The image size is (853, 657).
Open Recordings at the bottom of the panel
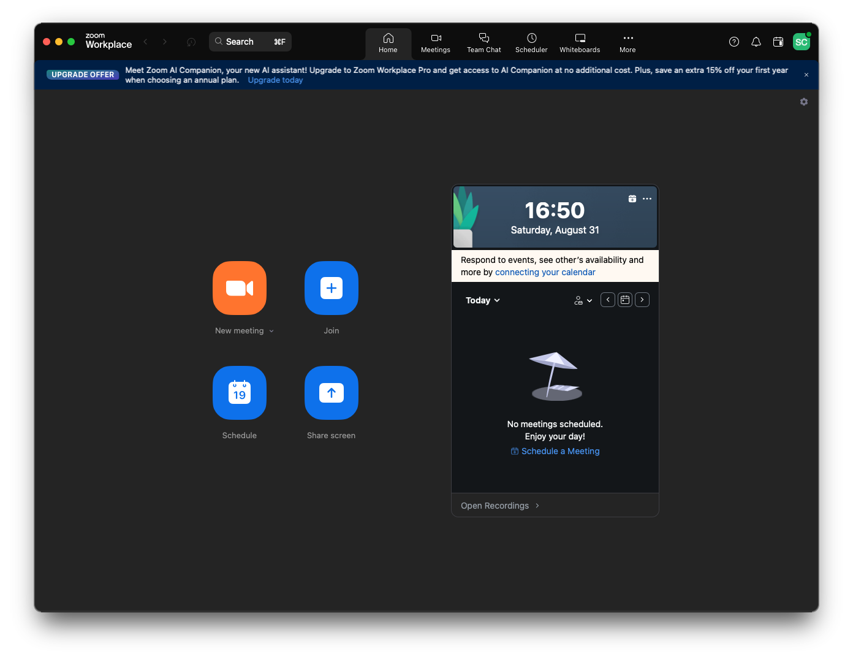click(x=500, y=506)
